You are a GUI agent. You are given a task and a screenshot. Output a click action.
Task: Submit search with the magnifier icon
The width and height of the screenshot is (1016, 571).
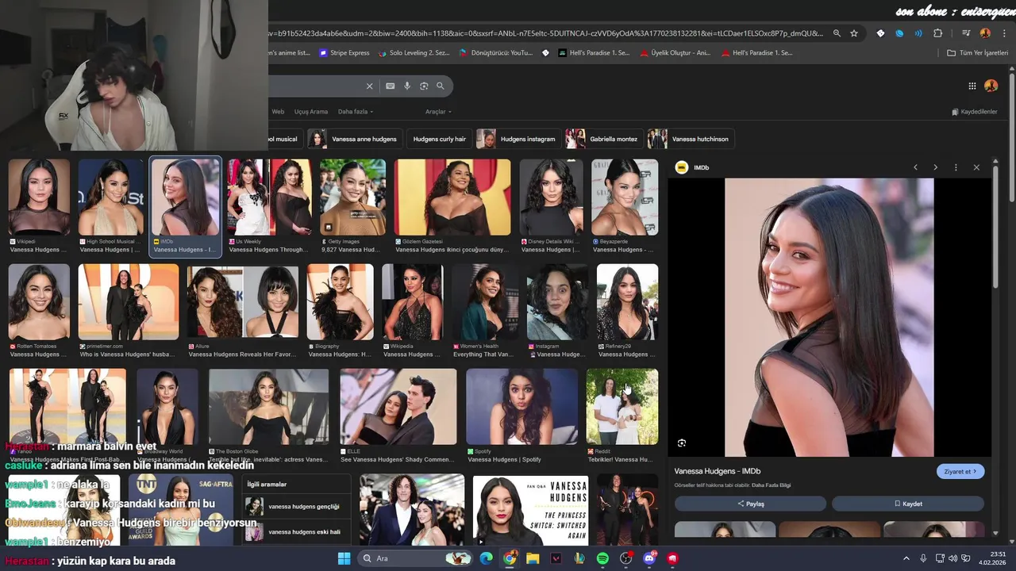pos(441,86)
